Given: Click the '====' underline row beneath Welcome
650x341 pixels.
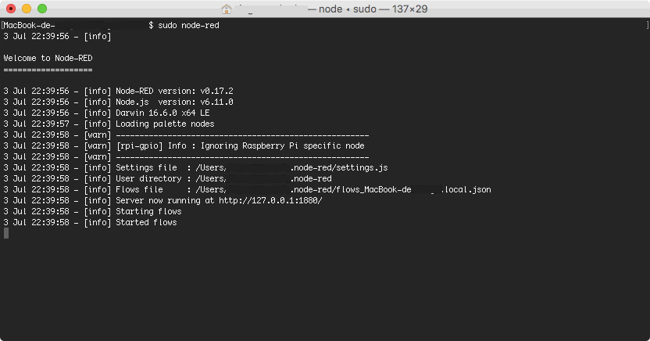Looking at the screenshot, I should (x=48, y=70).
